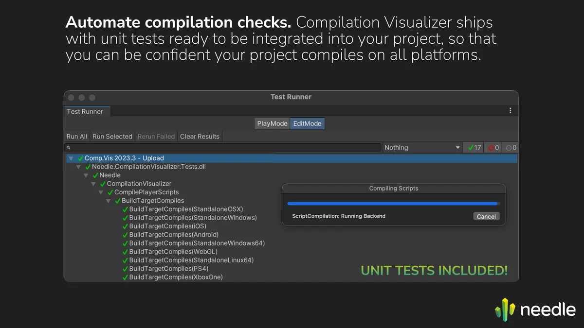This screenshot has height=328, width=584.
Task: Toggle the not-run tests filter showing 0
Action: [511, 148]
